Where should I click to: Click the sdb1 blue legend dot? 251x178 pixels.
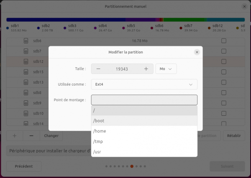tap(8, 28)
